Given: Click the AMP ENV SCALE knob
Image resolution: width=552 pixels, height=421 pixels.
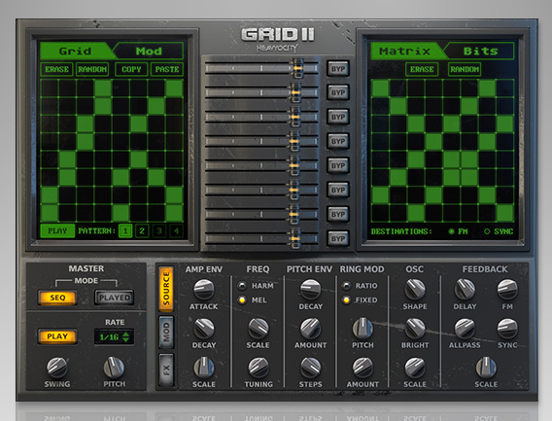Looking at the screenshot, I should (204, 368).
